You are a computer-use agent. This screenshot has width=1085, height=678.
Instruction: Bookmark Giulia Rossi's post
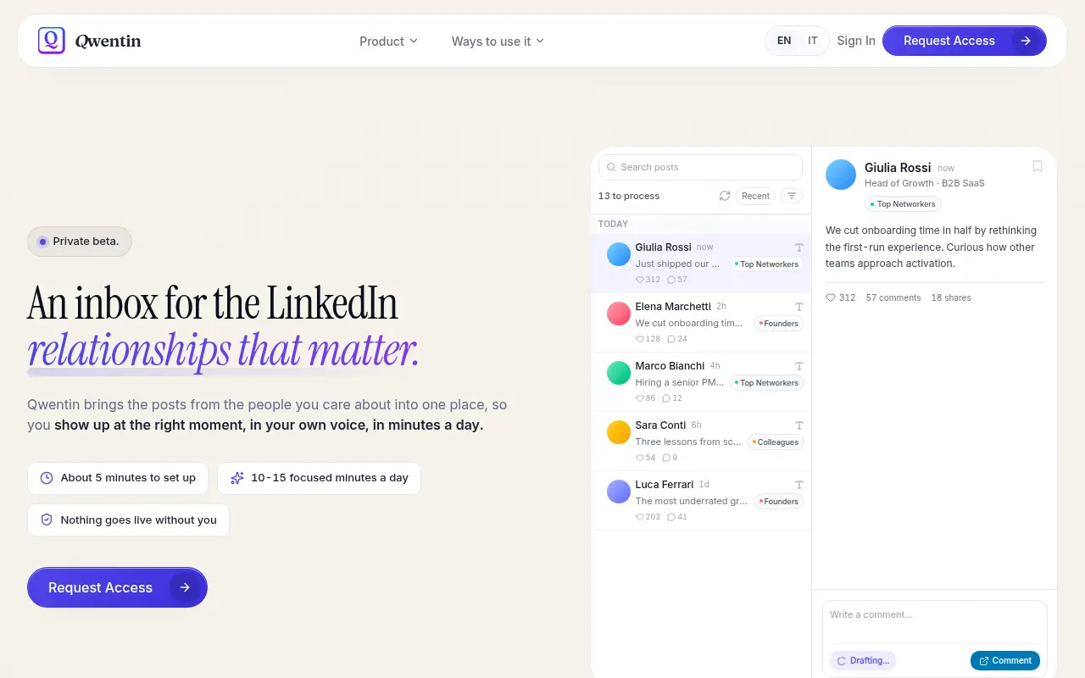[x=1037, y=166]
